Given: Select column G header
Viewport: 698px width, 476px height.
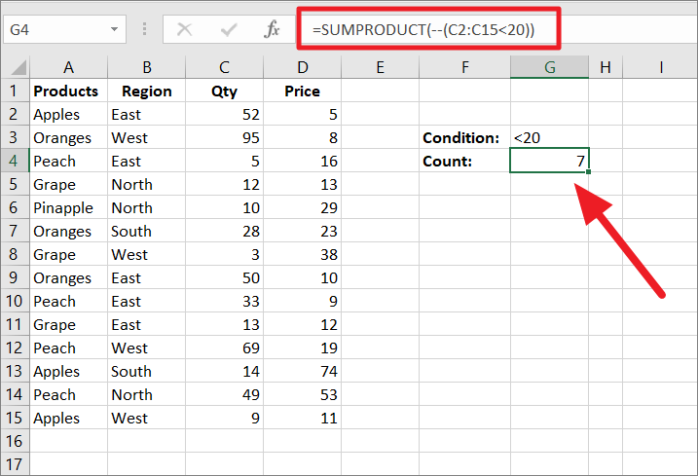Looking at the screenshot, I should click(x=549, y=68).
